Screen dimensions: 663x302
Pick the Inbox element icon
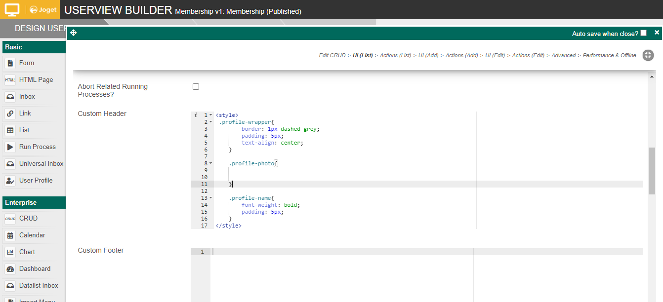click(10, 97)
